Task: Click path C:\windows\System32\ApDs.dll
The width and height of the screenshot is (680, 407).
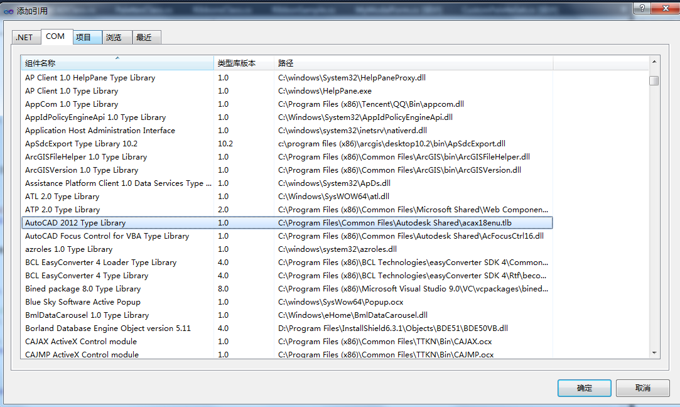Action: [334, 183]
